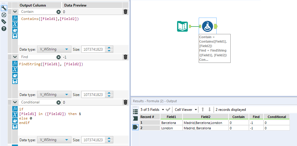
Task: Save the Conditional expression with disk icon
Action: [15, 127]
